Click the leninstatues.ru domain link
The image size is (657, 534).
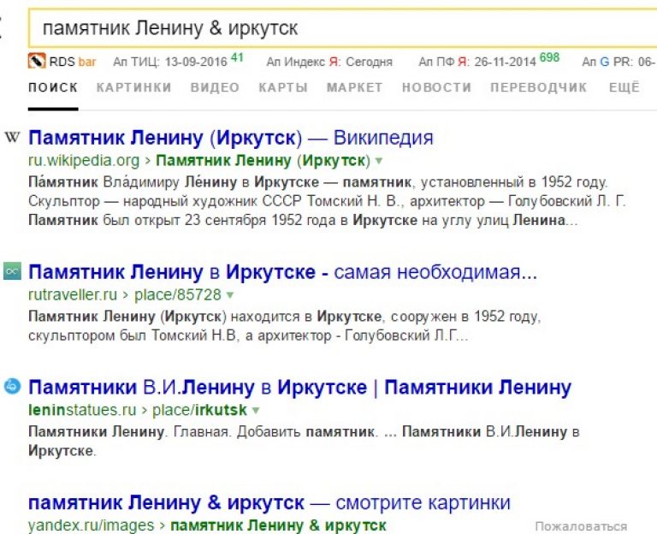pyautogui.click(x=82, y=410)
